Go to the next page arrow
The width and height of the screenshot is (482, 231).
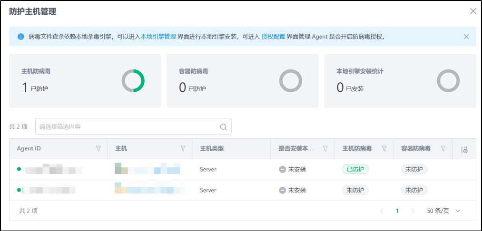(x=413, y=211)
